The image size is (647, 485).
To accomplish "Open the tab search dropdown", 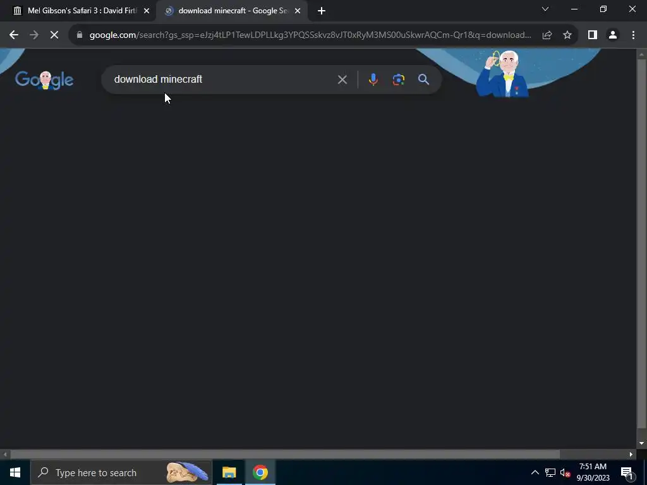I will point(545,9).
